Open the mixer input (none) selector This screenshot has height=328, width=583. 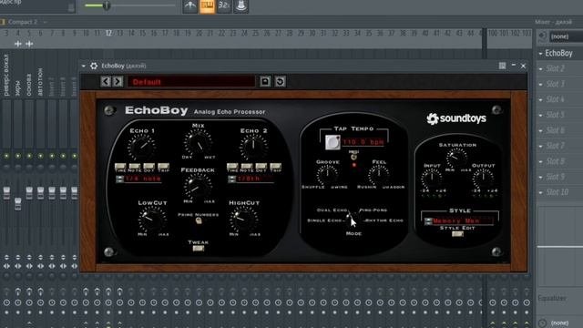(567, 36)
